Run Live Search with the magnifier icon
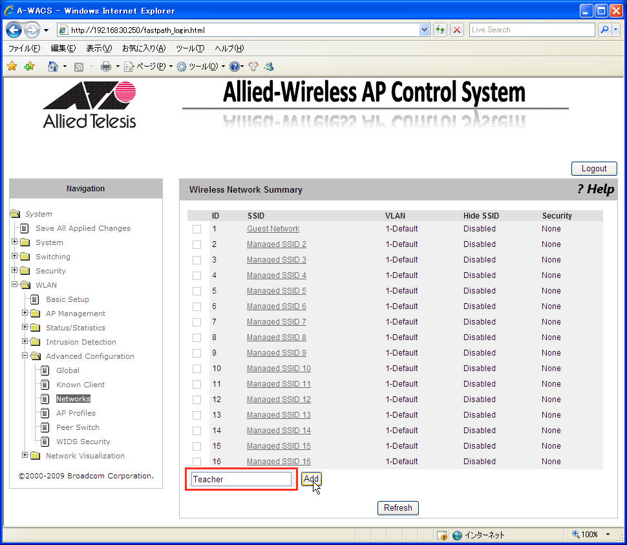The image size is (627, 545). [x=604, y=30]
